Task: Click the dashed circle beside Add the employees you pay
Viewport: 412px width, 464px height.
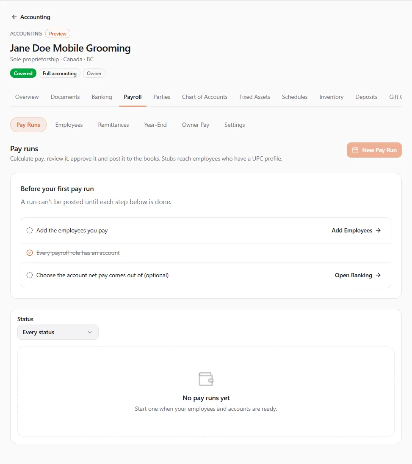Action: [x=30, y=230]
